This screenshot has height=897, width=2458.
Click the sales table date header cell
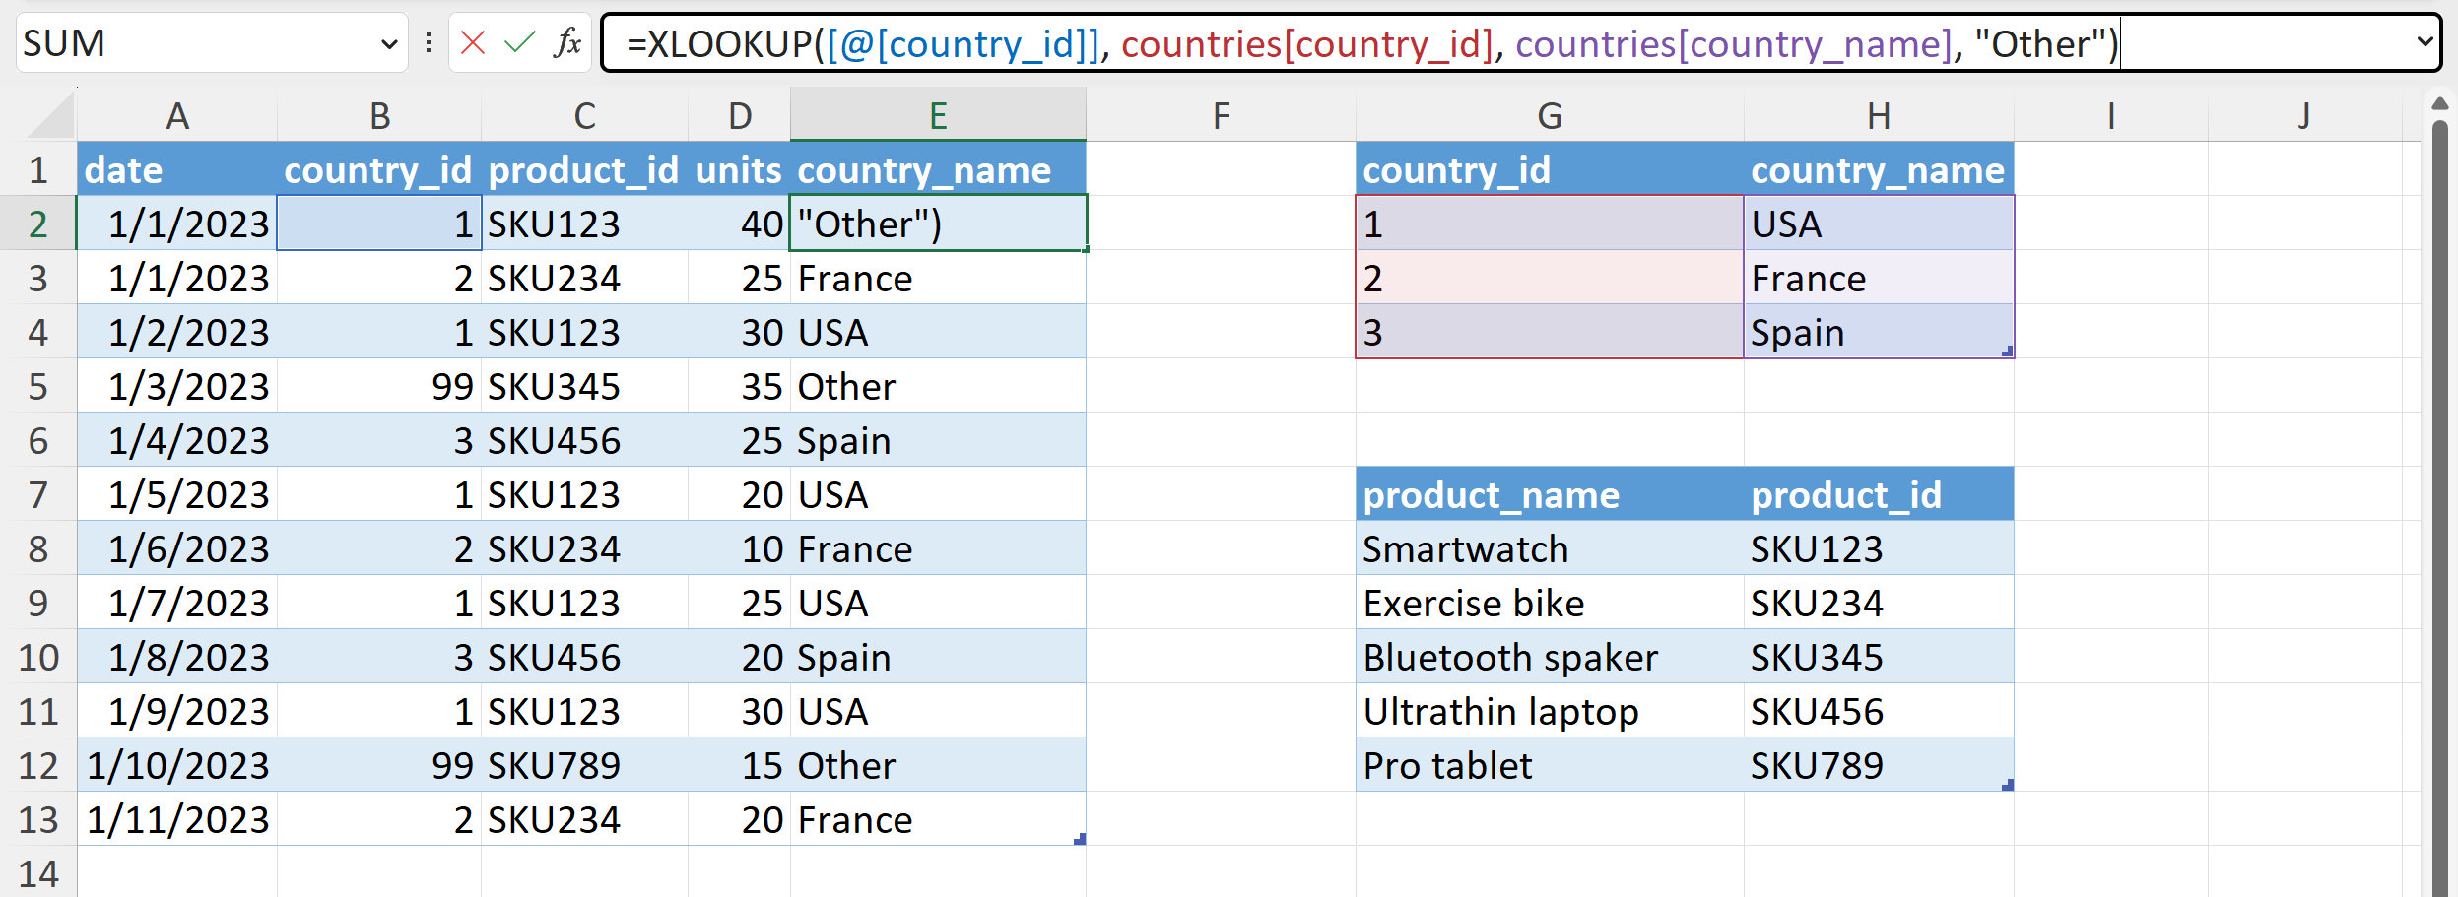click(177, 170)
